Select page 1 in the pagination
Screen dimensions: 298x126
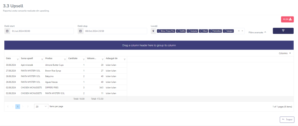(x=17, y=107)
